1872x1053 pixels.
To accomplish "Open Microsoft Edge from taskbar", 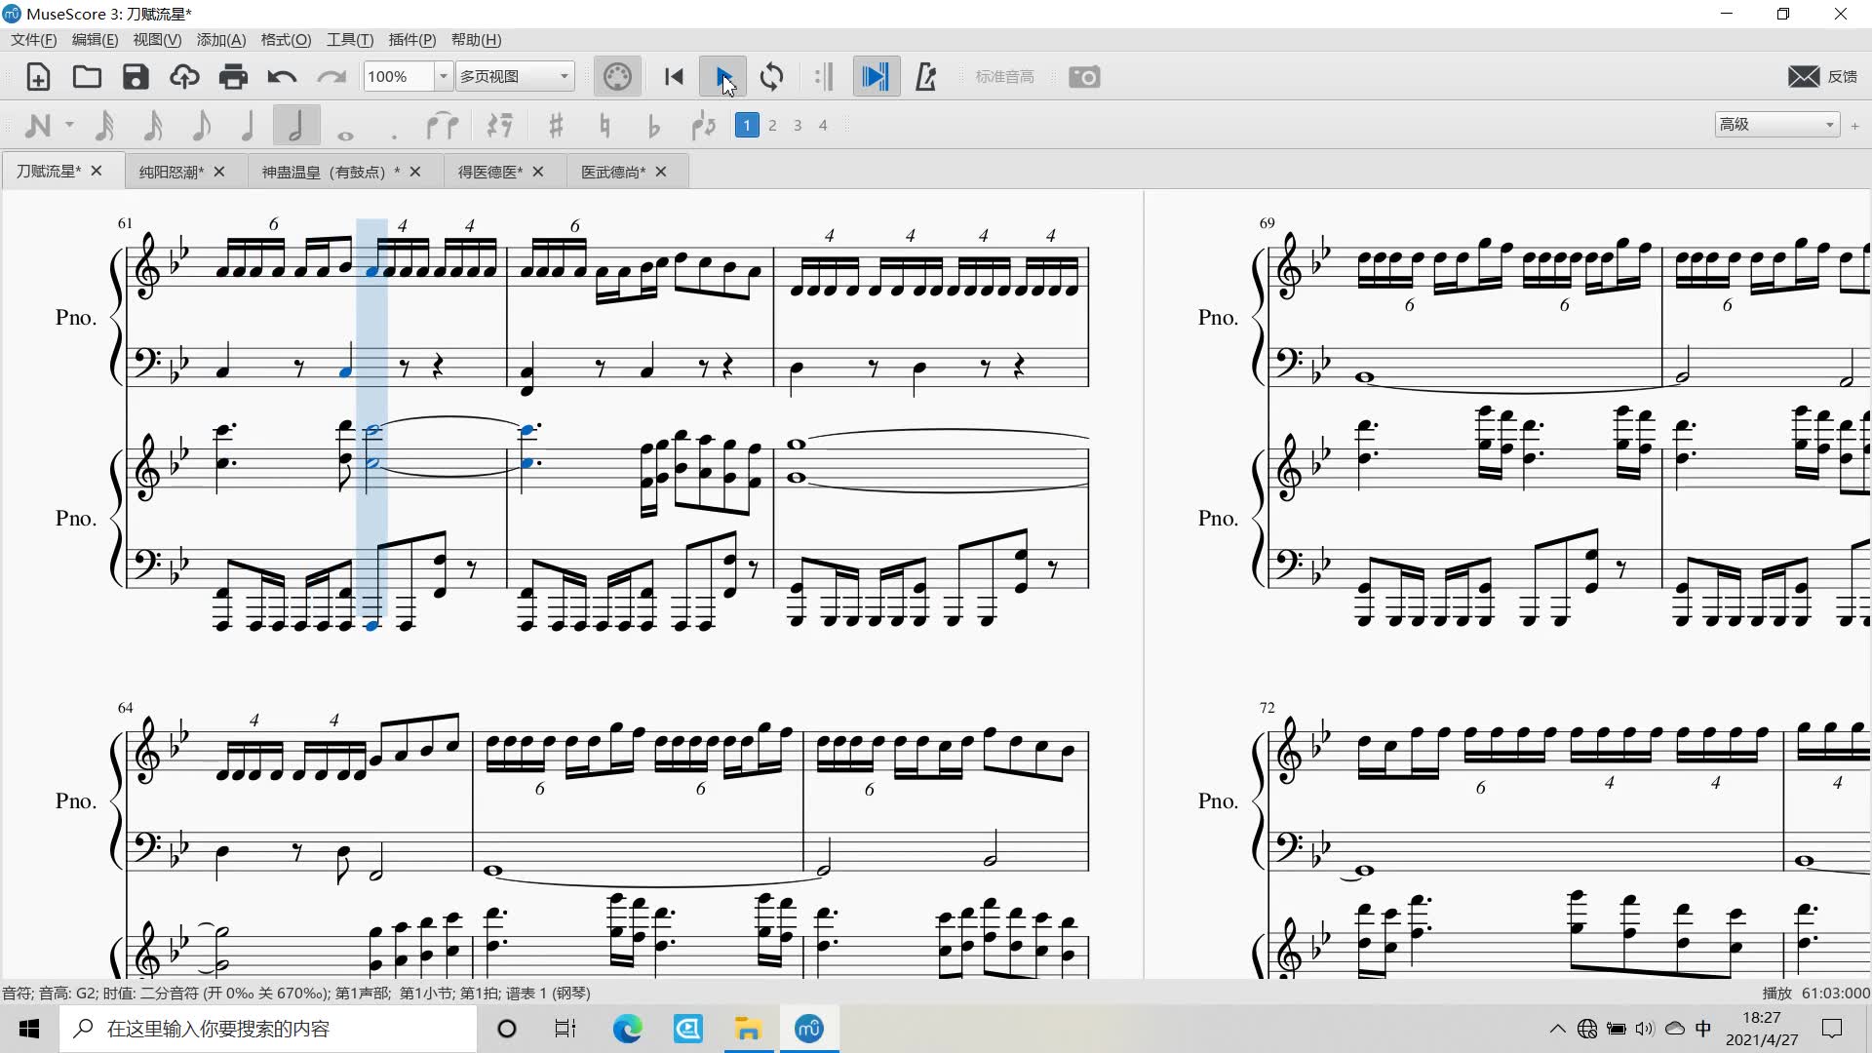I will click(627, 1029).
